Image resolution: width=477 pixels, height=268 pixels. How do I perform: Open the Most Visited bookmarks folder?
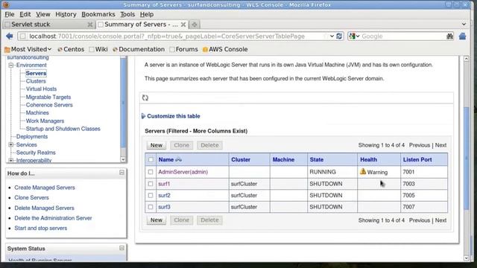(28, 49)
